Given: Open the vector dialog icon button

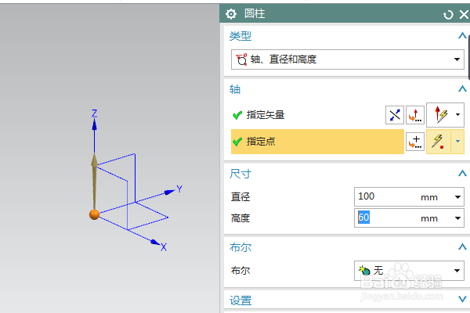Looking at the screenshot, I should [415, 115].
